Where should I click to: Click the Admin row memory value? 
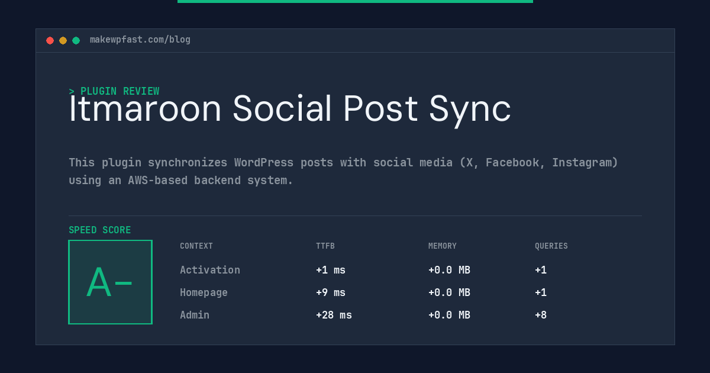coord(449,315)
